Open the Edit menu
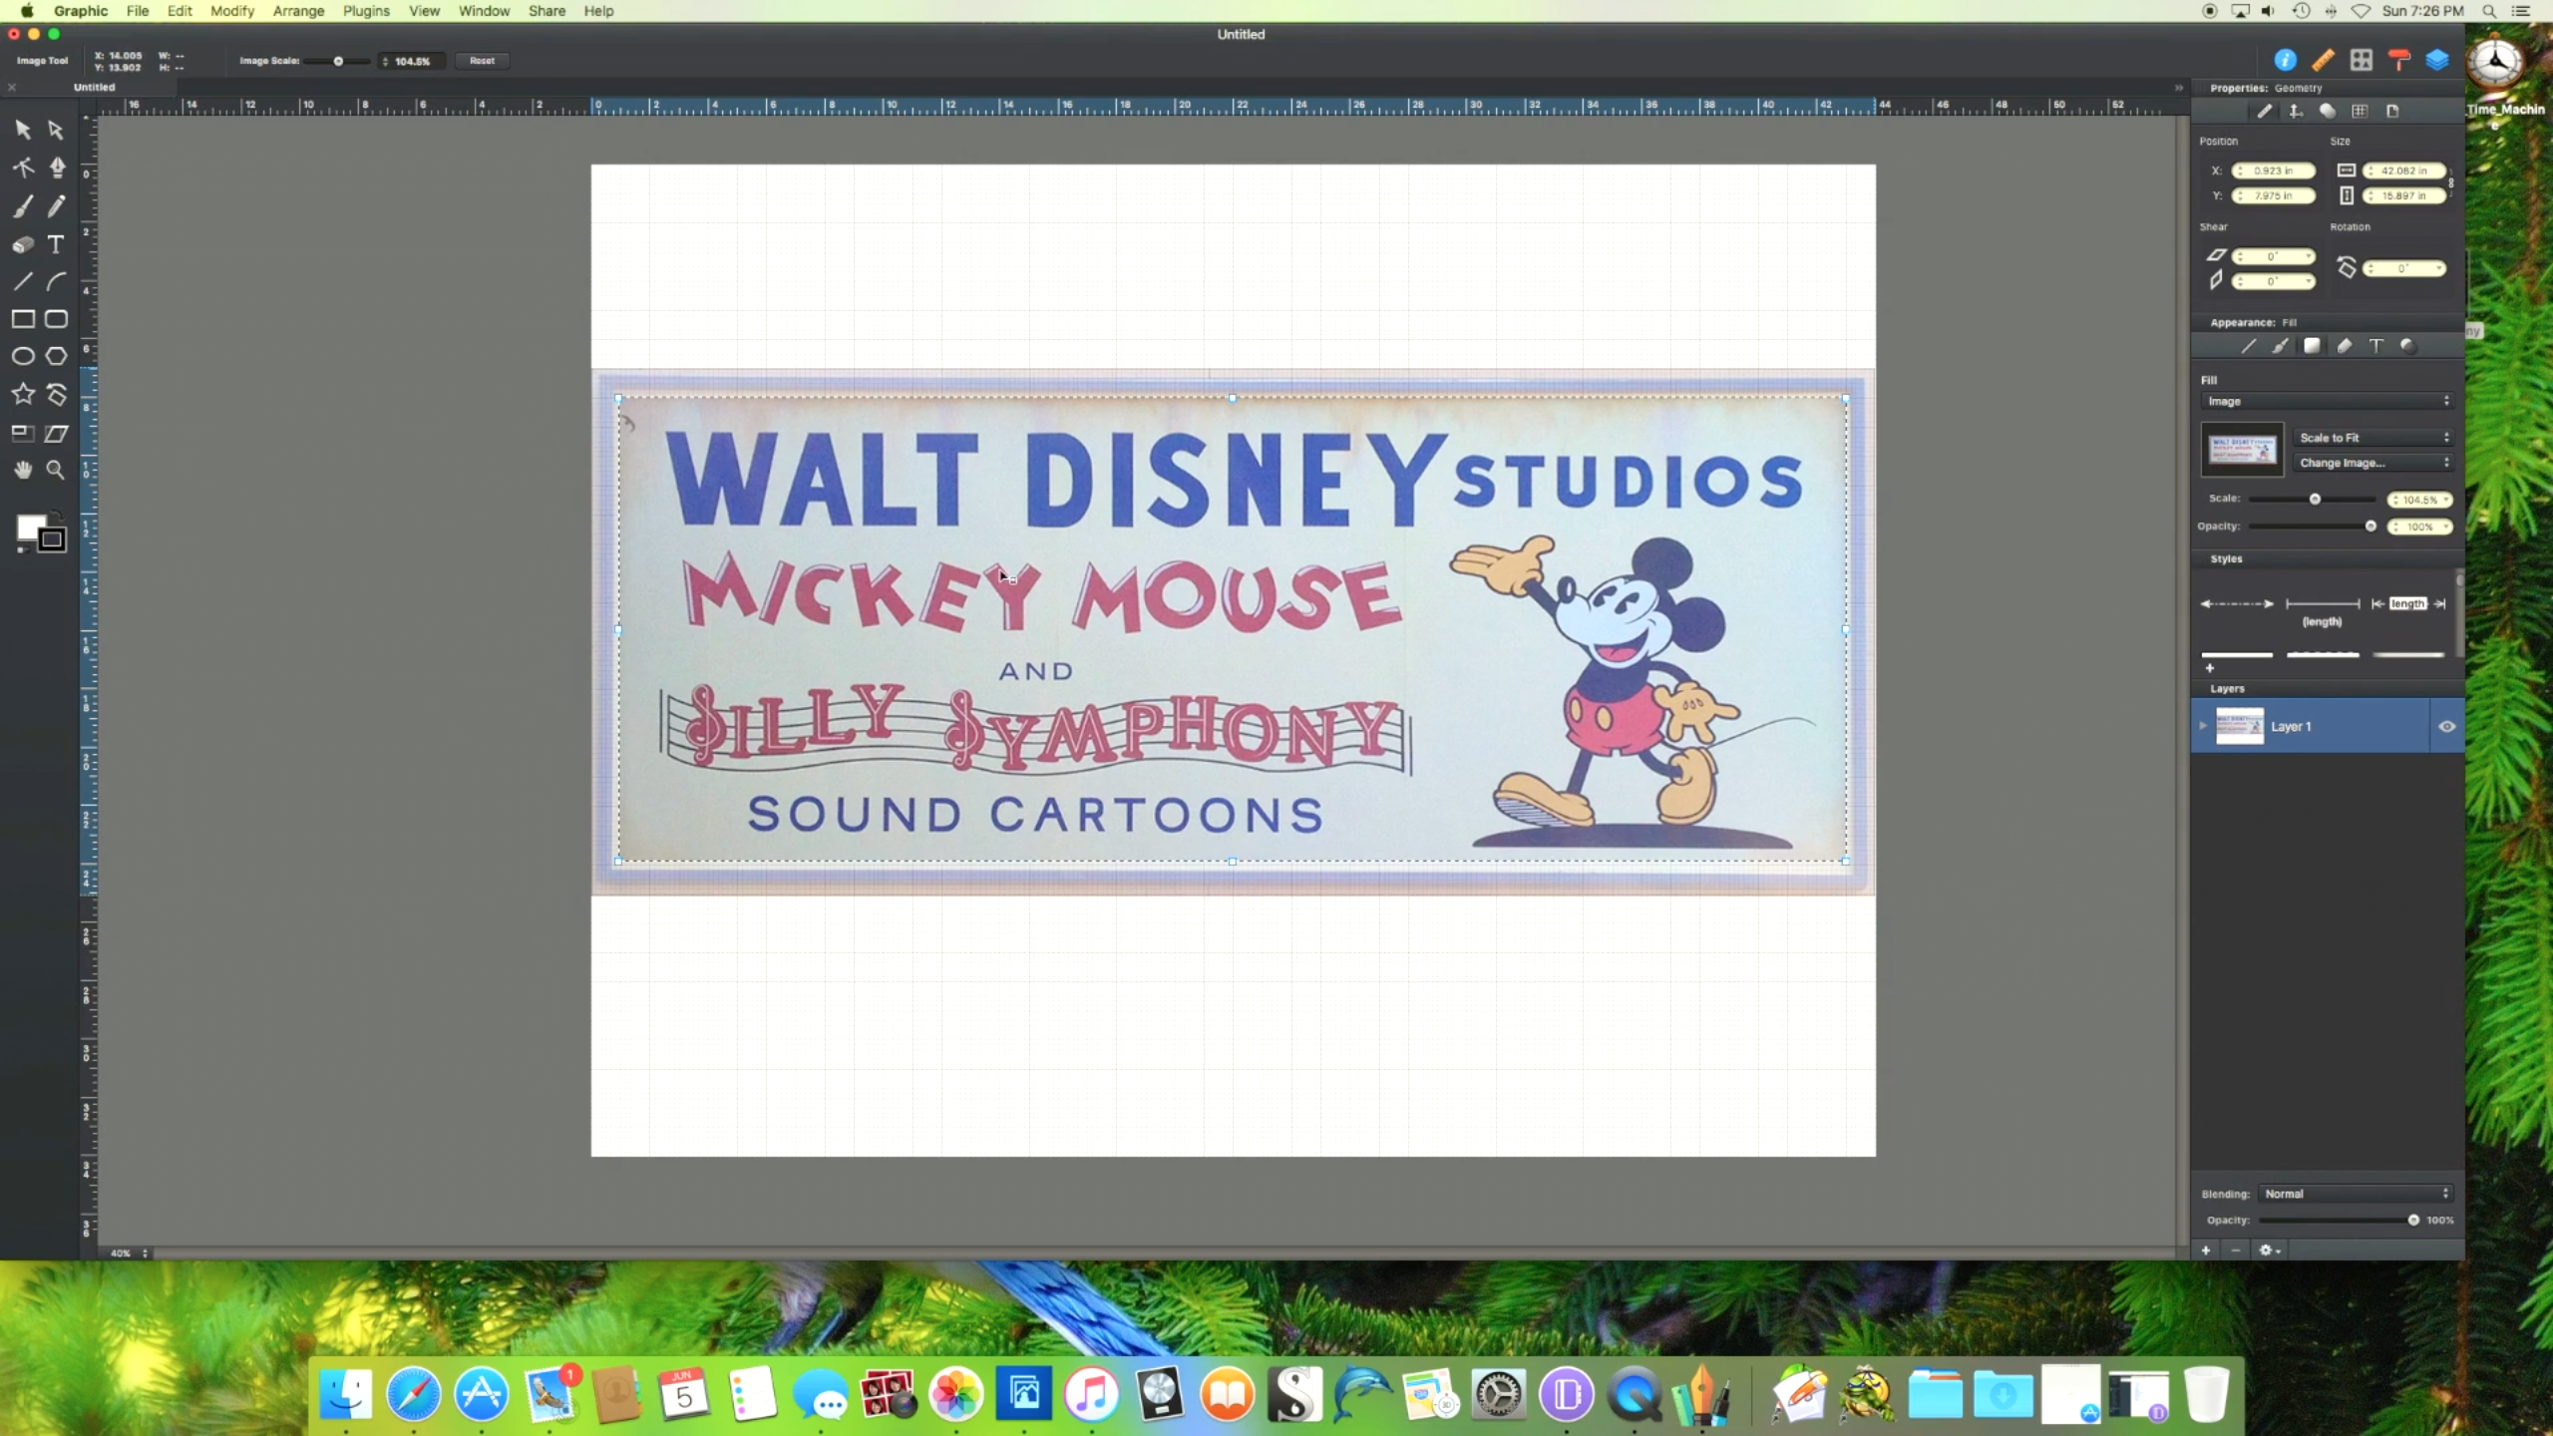2553x1436 pixels. tap(180, 11)
